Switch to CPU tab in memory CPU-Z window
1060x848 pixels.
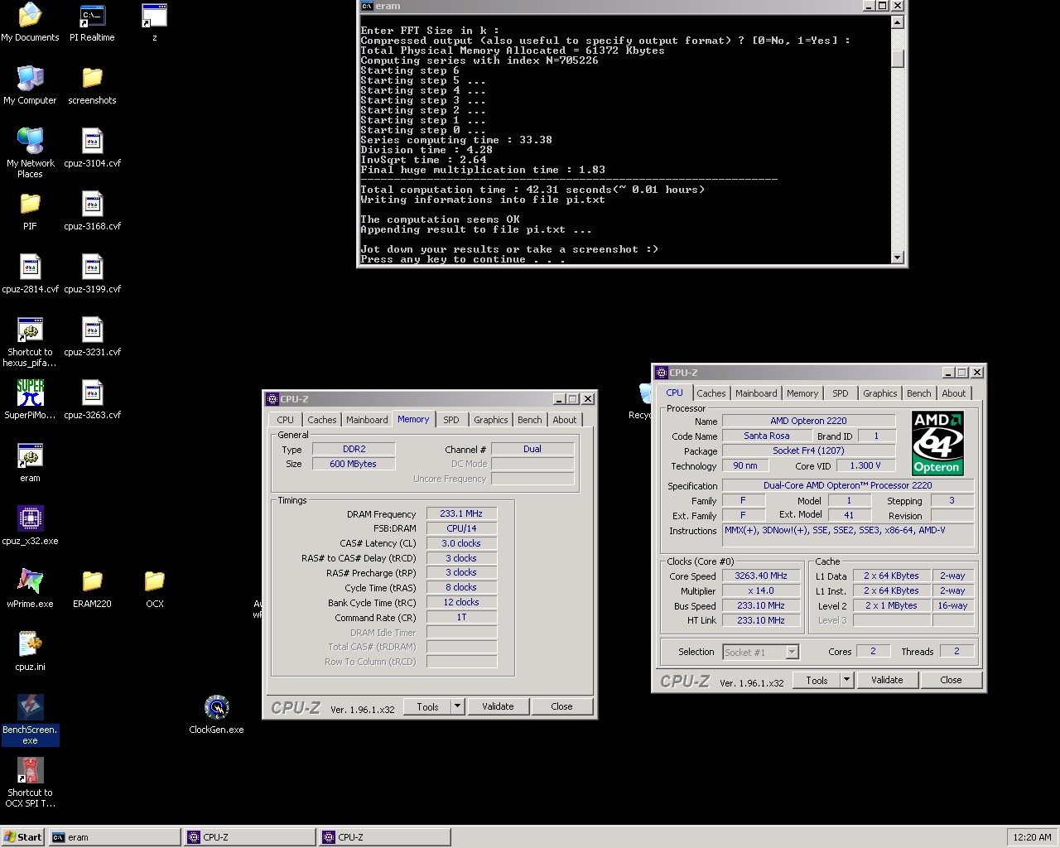tap(285, 420)
